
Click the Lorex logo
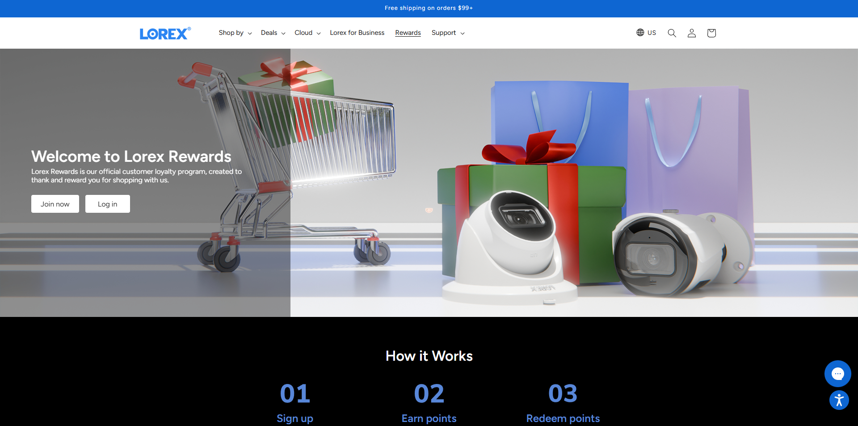coord(164,34)
